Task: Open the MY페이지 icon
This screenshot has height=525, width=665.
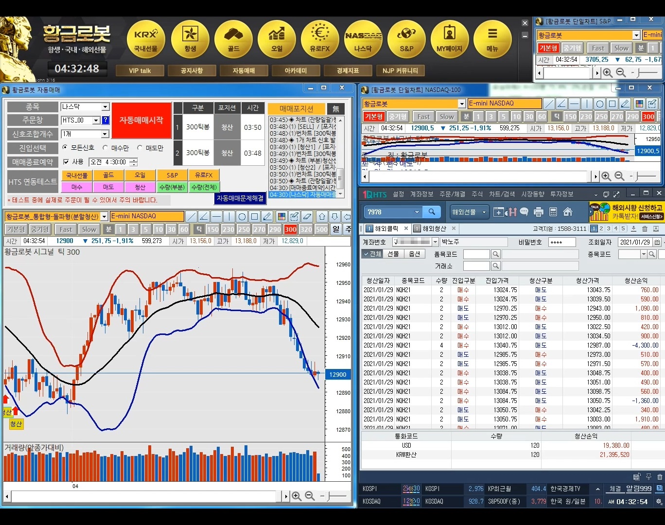Action: (x=450, y=39)
